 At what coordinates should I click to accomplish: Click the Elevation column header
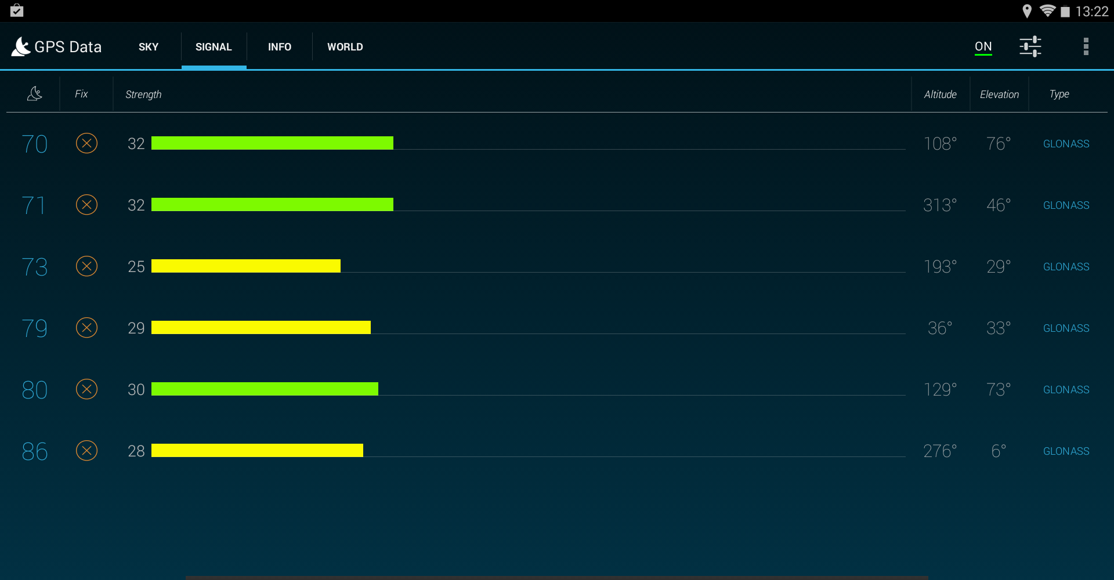(x=999, y=95)
